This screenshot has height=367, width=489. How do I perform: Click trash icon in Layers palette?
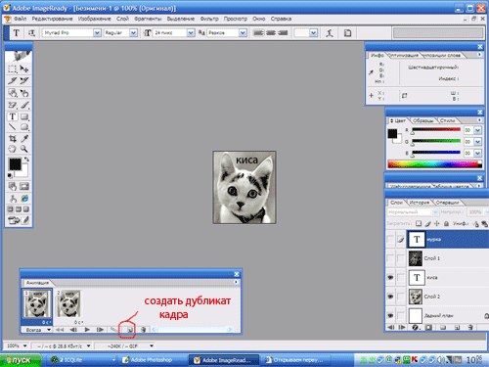[x=470, y=327]
